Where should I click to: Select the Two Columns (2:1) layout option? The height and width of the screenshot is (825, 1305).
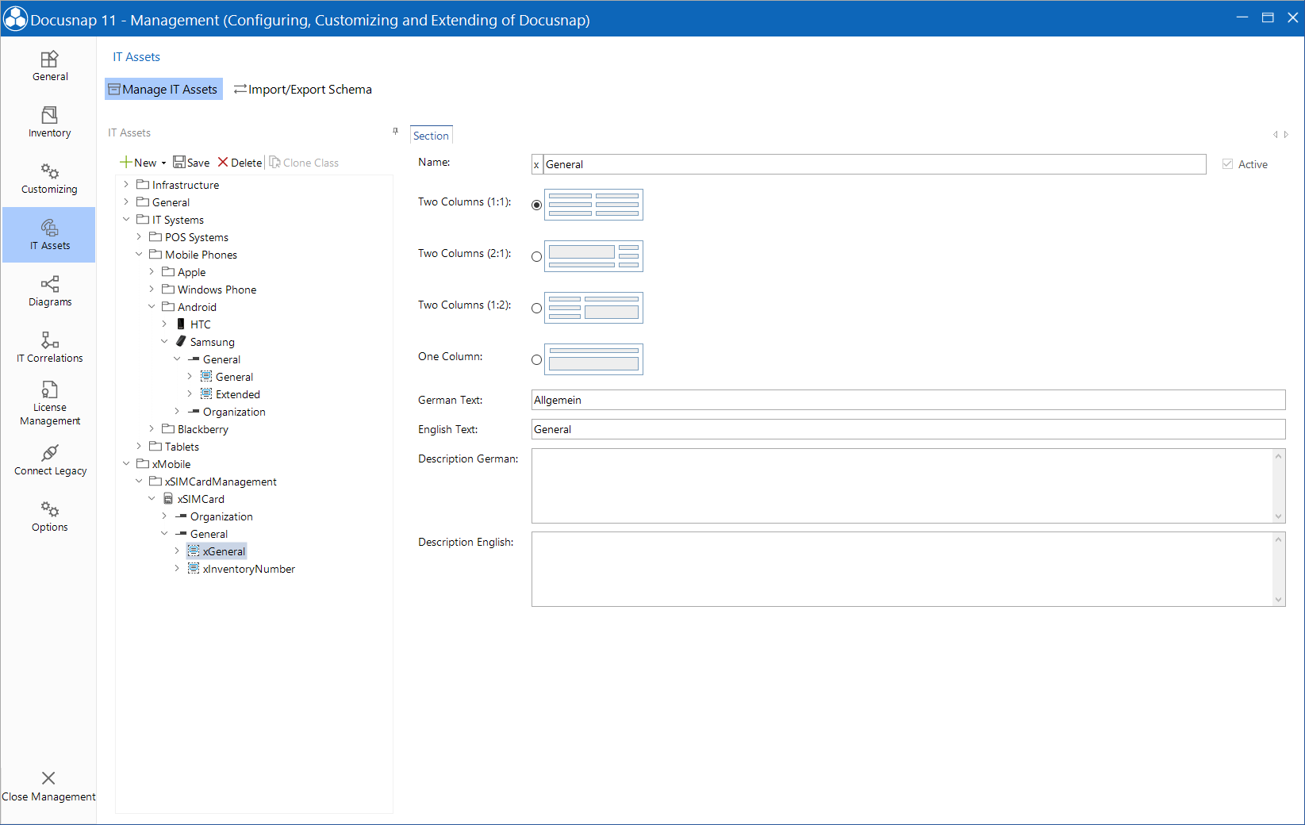537,256
